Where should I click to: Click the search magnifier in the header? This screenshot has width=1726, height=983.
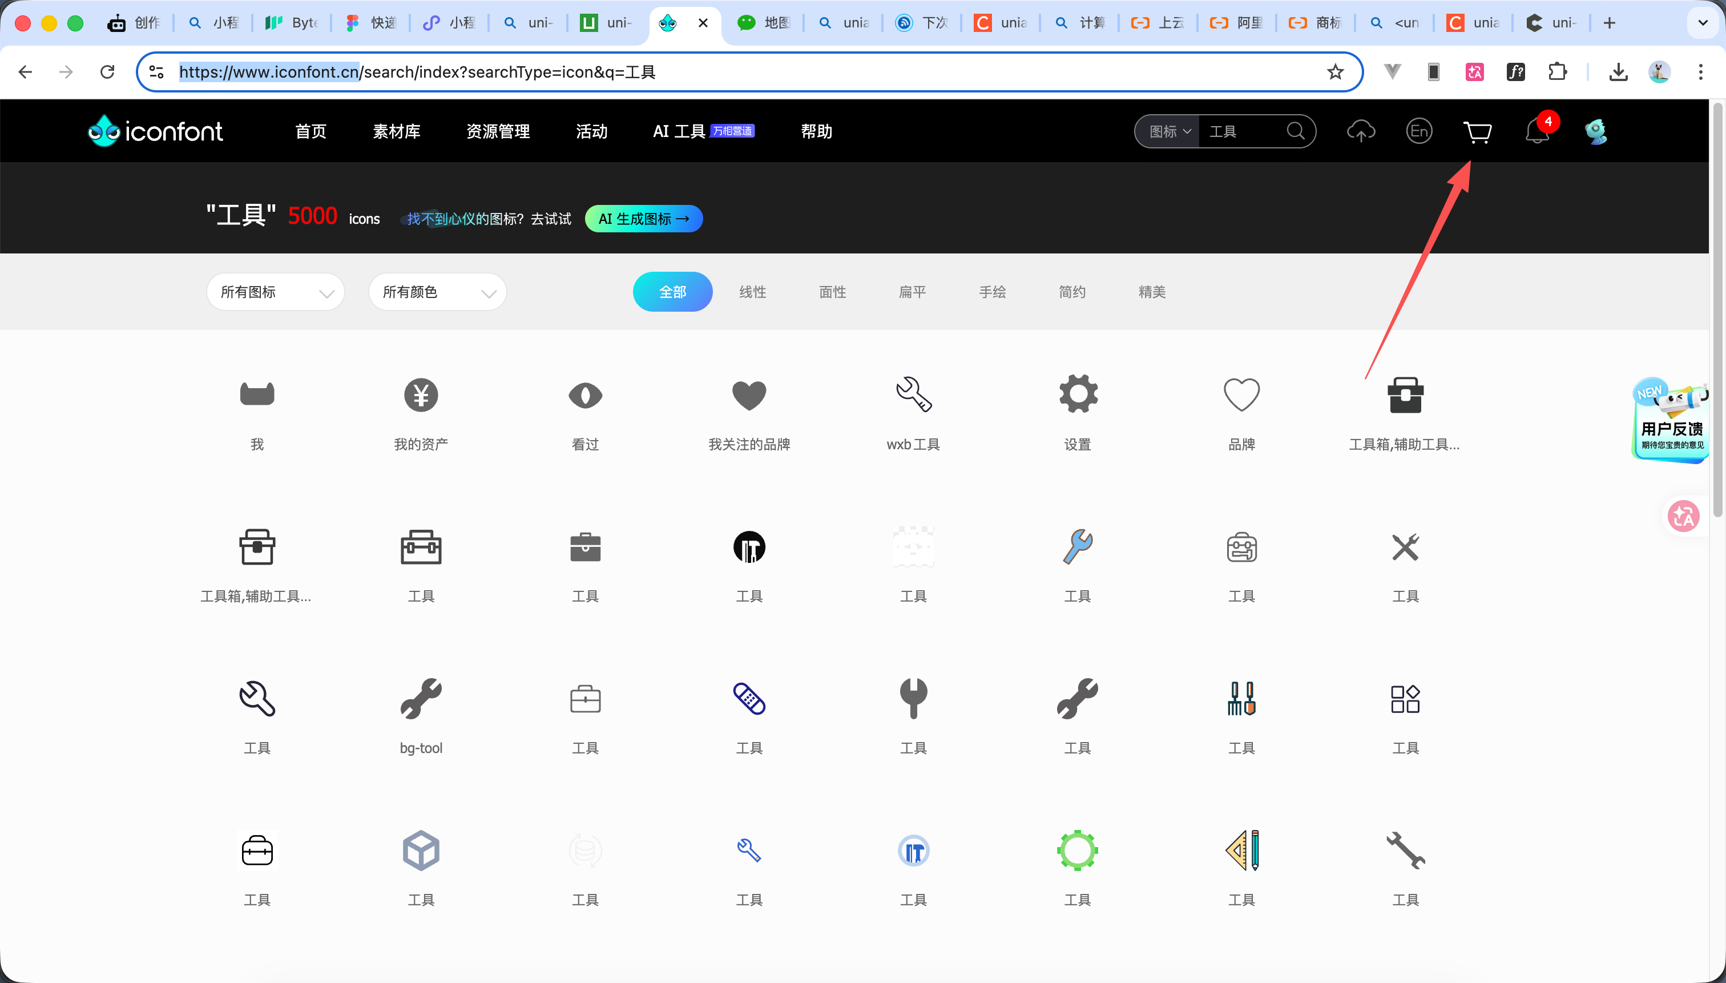1295,131
